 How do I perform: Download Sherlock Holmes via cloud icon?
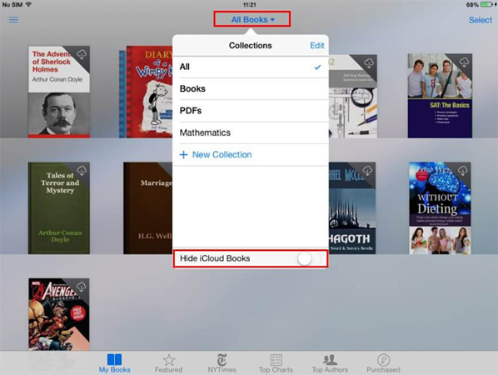click(82, 54)
